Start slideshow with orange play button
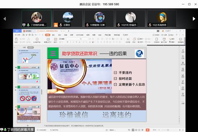The width and height of the screenshot is (198, 132). click(148, 130)
